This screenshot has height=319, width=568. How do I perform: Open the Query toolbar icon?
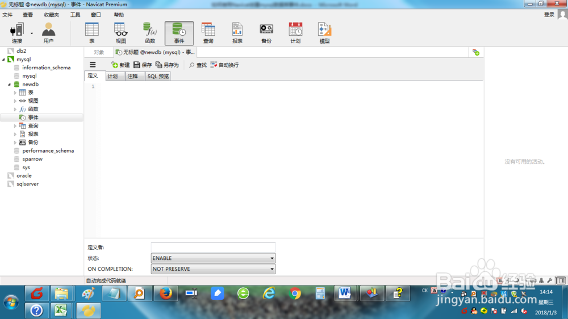tap(208, 33)
